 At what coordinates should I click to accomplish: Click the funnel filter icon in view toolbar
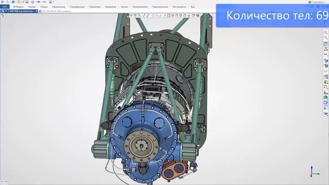(x=131, y=15)
